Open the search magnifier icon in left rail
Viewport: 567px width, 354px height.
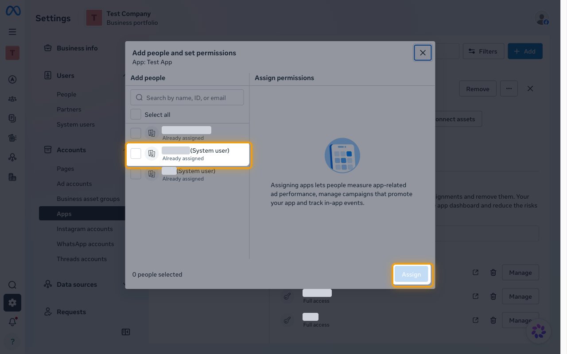[12, 285]
